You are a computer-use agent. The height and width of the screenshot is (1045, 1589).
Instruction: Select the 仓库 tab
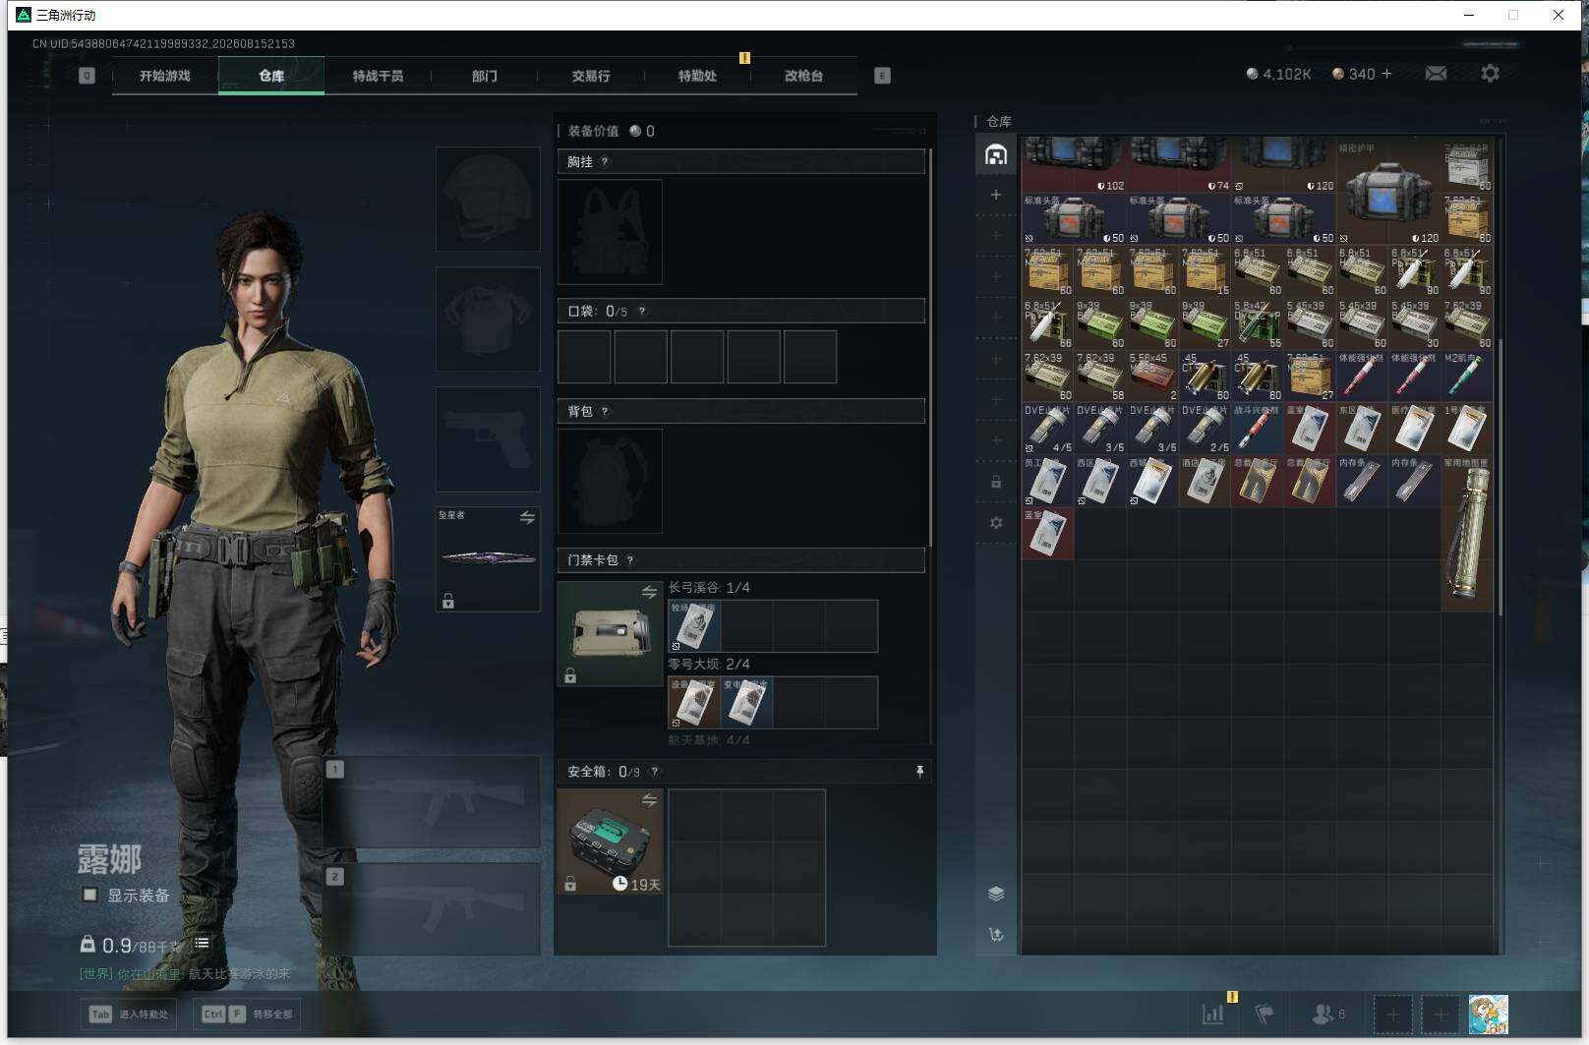[x=271, y=76]
